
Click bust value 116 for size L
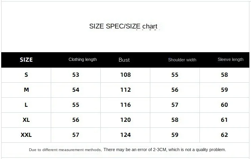click(x=125, y=105)
